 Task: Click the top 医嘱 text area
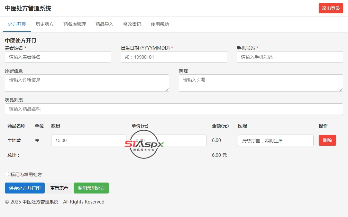point(261,83)
